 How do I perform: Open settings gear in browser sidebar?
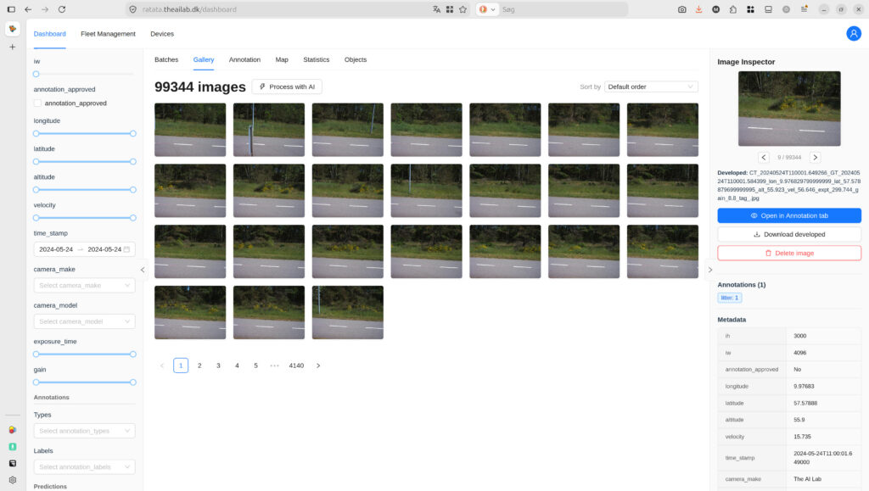(12, 480)
